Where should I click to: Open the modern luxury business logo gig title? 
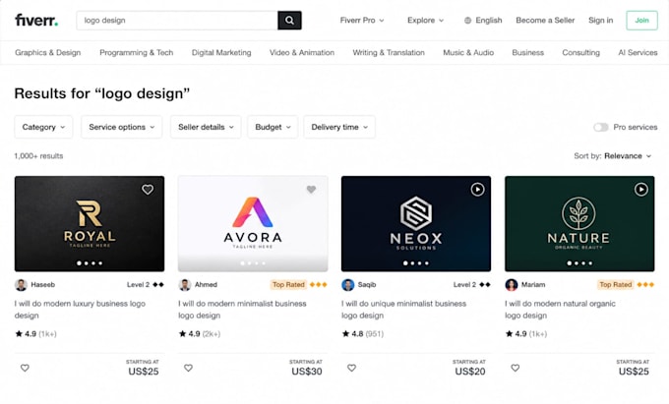80,310
